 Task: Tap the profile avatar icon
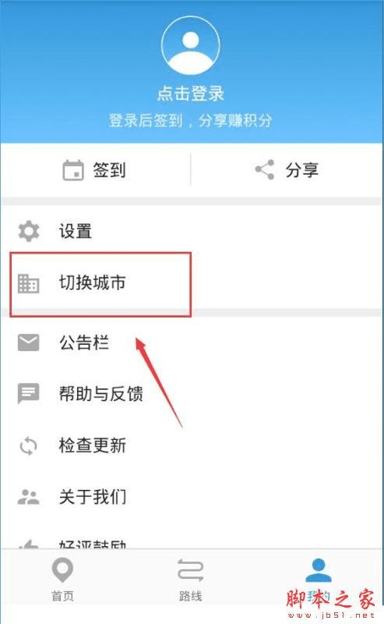(191, 46)
